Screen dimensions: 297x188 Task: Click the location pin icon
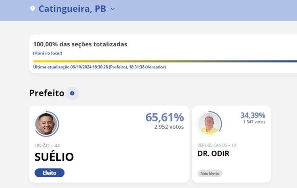click(32, 8)
